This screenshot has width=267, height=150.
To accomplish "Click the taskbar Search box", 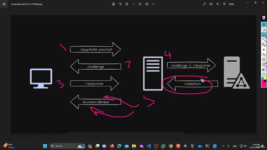I will point(67,146).
